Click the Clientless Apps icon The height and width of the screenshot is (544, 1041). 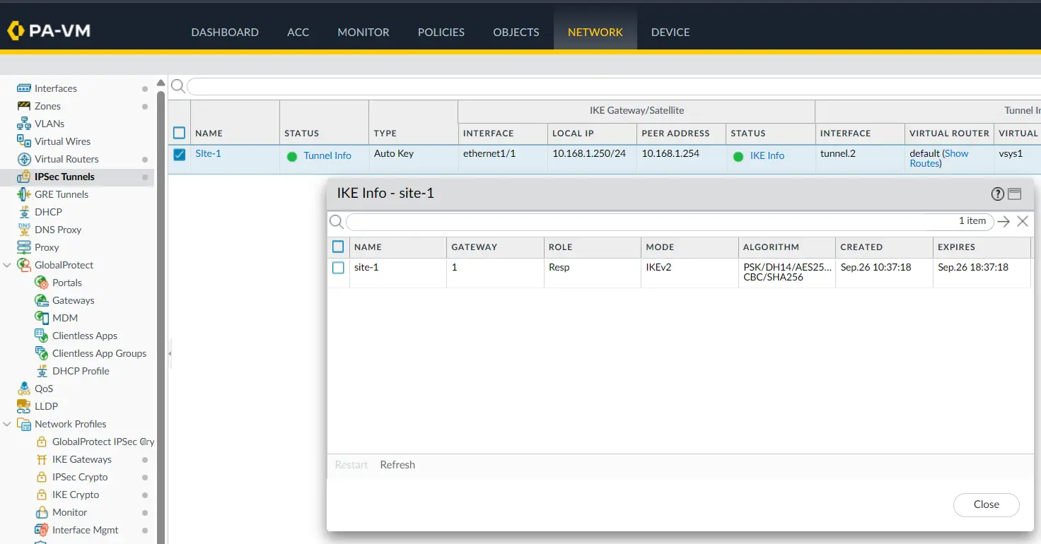tap(42, 336)
